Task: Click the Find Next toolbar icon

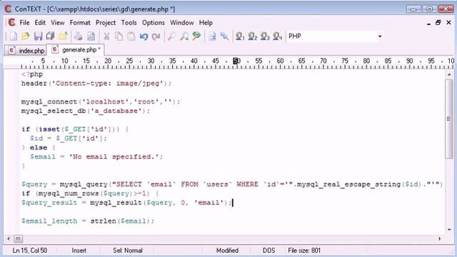Action: tap(184, 36)
